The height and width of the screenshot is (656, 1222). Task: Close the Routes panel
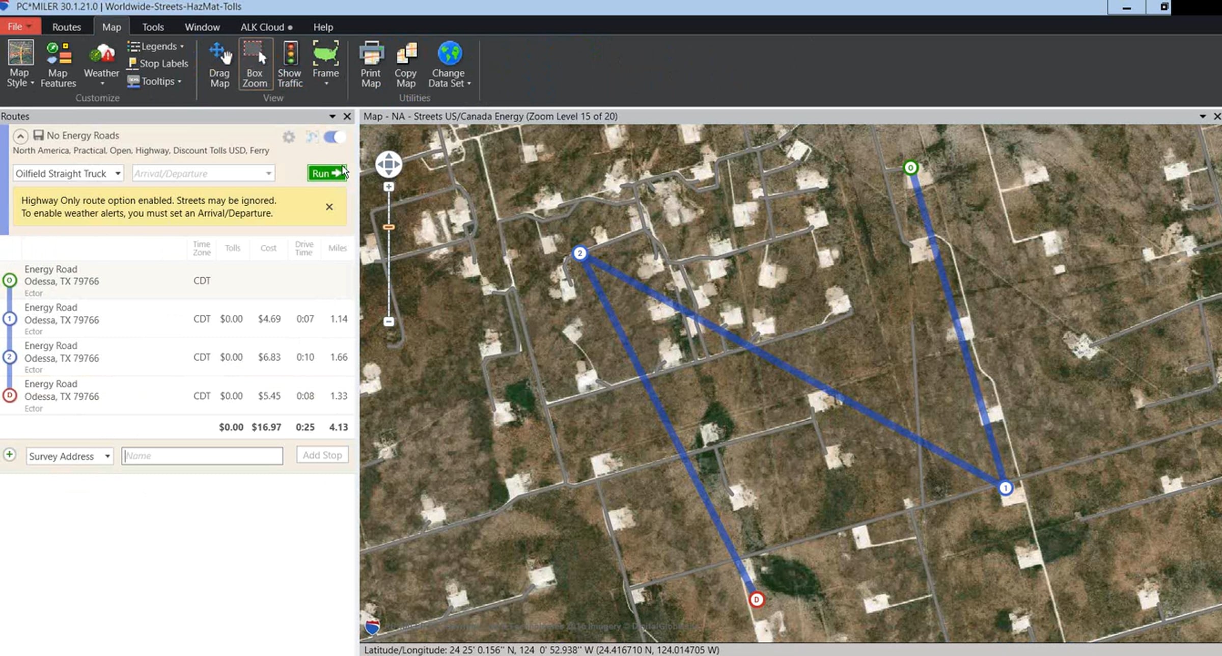(347, 117)
